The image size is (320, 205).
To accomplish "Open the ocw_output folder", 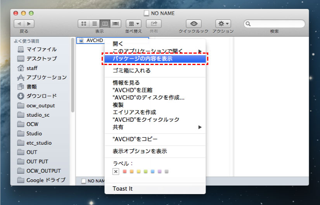I will pyautogui.click(x=36, y=105).
